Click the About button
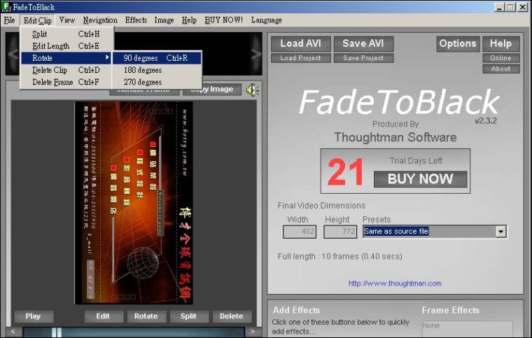The height and width of the screenshot is (338, 532). tap(500, 69)
